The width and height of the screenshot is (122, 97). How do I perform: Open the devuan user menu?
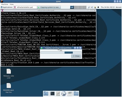click(118, 7)
